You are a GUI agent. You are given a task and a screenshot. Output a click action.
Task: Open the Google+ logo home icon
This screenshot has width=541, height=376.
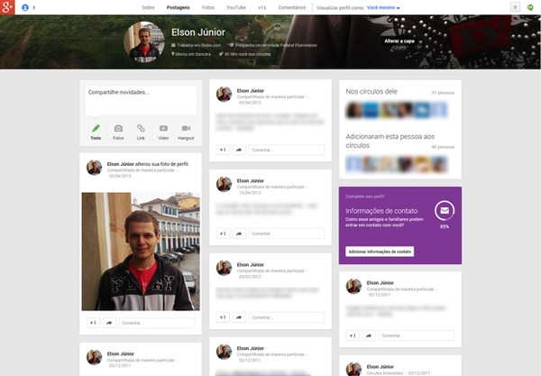pyautogui.click(x=7, y=7)
